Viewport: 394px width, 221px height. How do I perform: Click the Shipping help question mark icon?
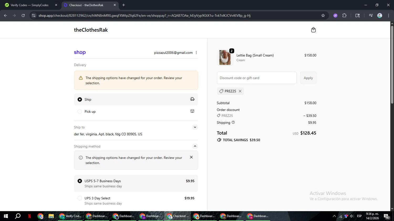click(233, 122)
